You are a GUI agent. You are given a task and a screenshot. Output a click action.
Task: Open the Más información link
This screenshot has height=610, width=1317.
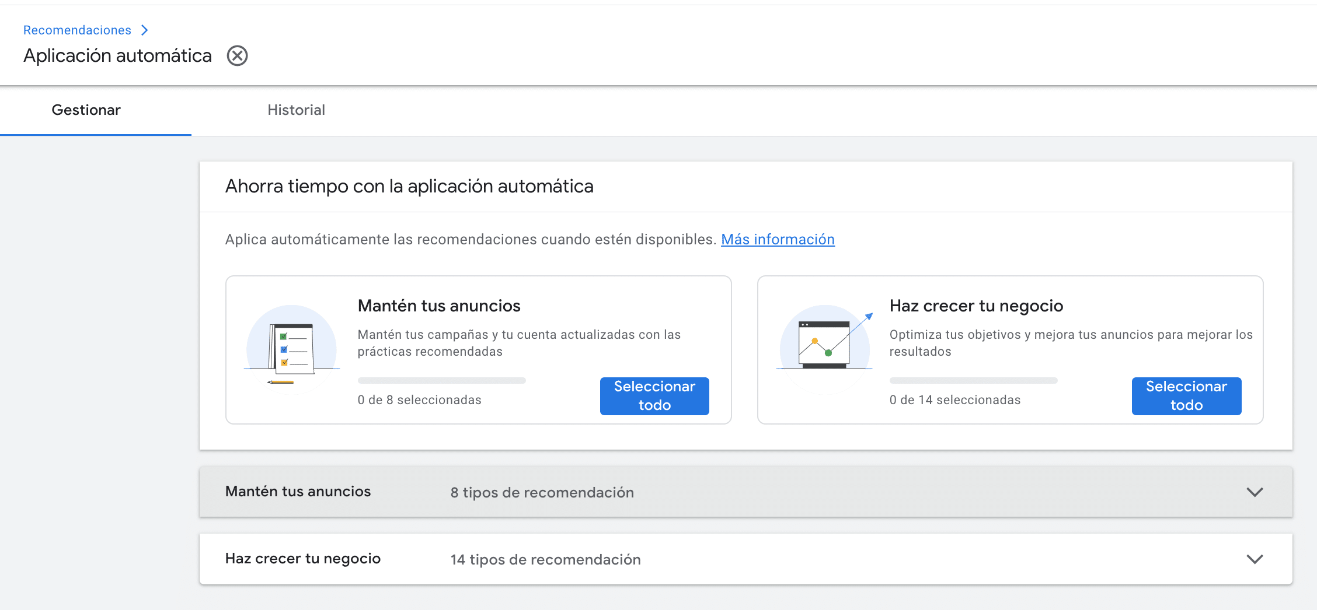[x=778, y=240]
